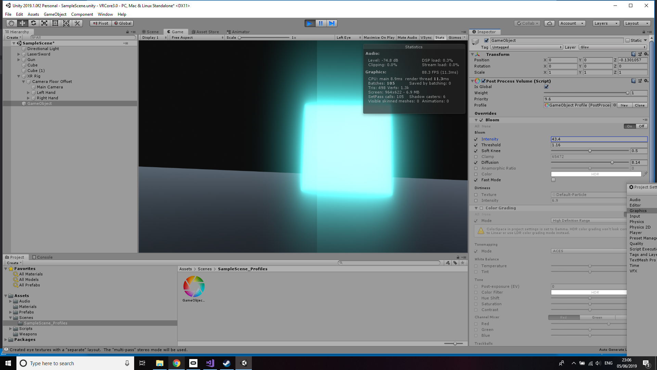
Task: Click the Bloom Color HDR swatch
Action: [596, 174]
